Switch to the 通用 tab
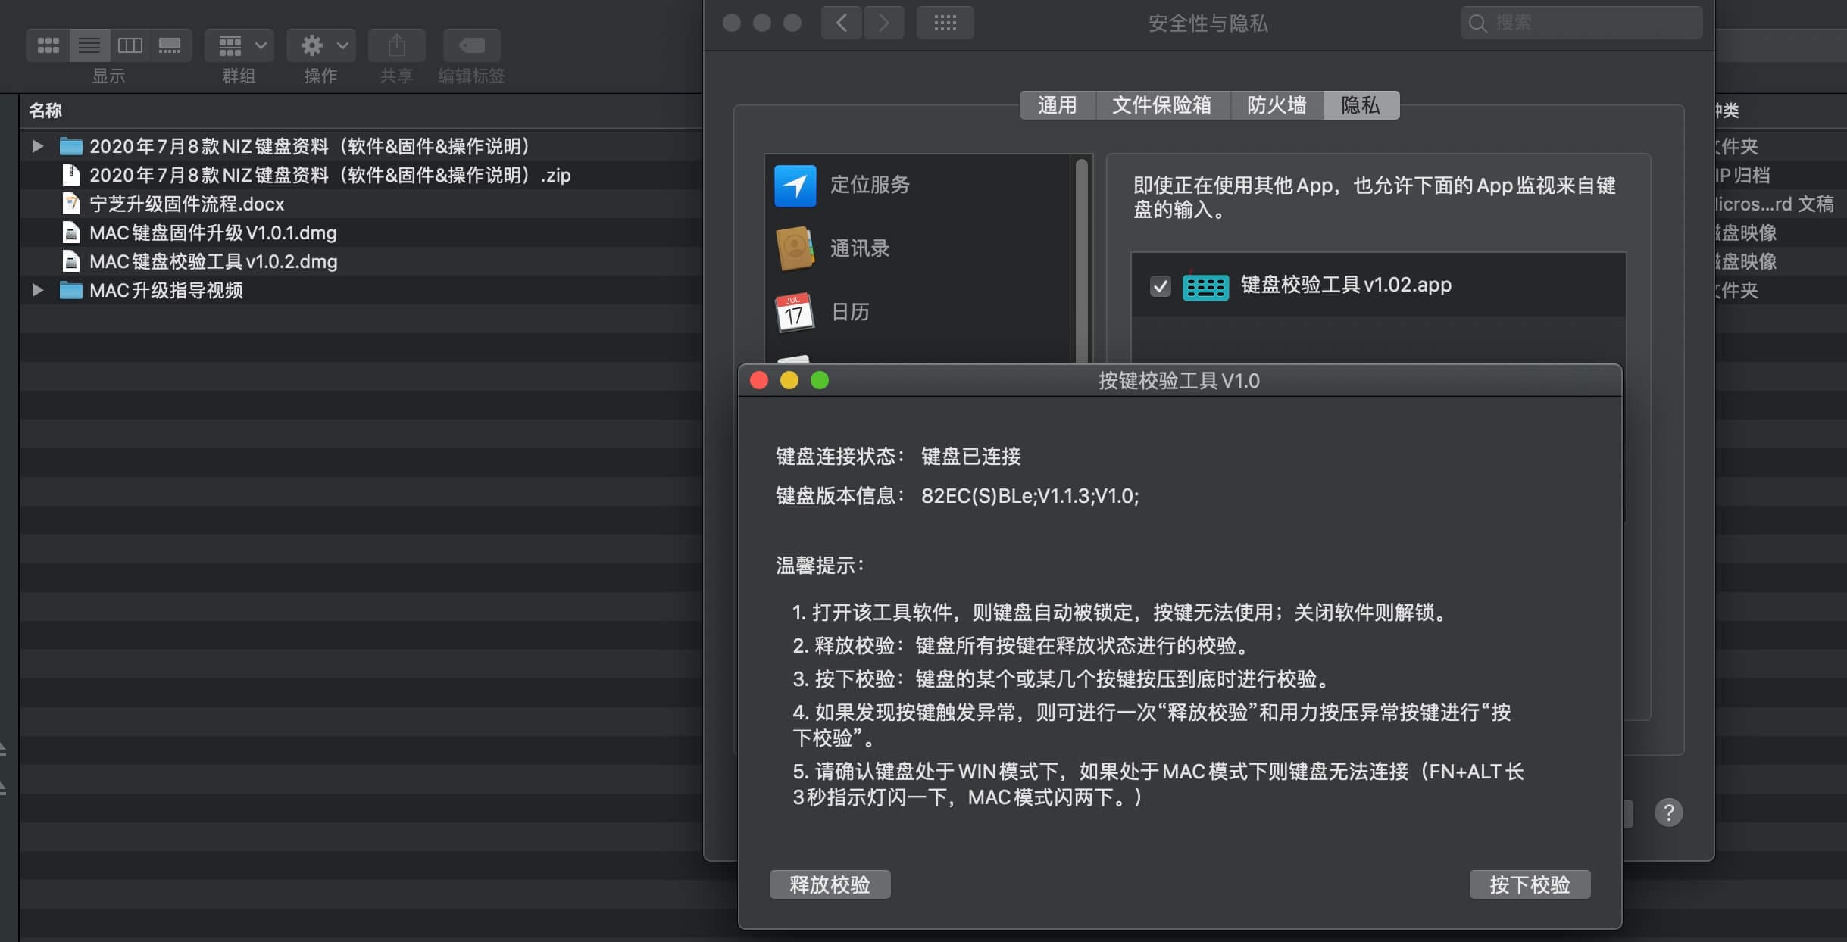Image resolution: width=1847 pixels, height=942 pixels. (1057, 105)
